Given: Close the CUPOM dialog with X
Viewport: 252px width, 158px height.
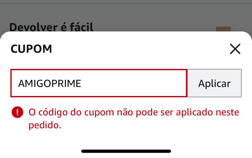Looking at the screenshot, I should (235, 49).
